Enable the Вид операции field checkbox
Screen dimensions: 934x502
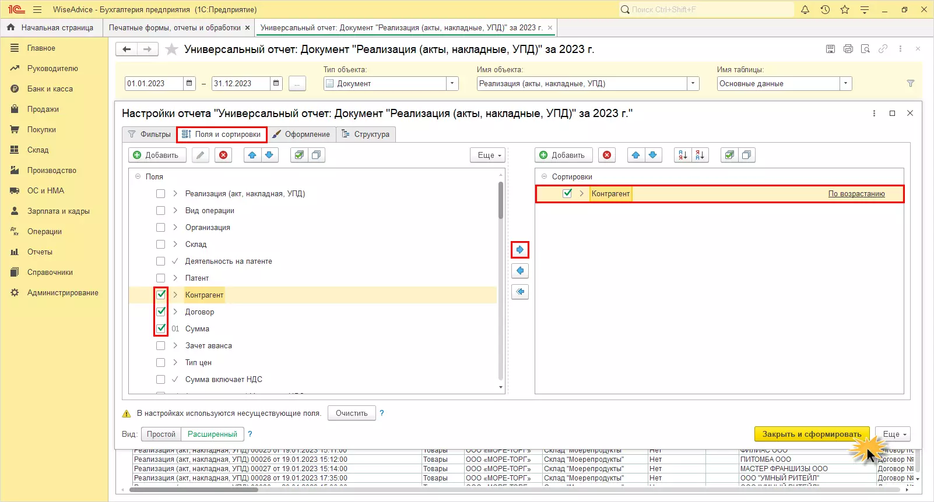[x=161, y=211]
